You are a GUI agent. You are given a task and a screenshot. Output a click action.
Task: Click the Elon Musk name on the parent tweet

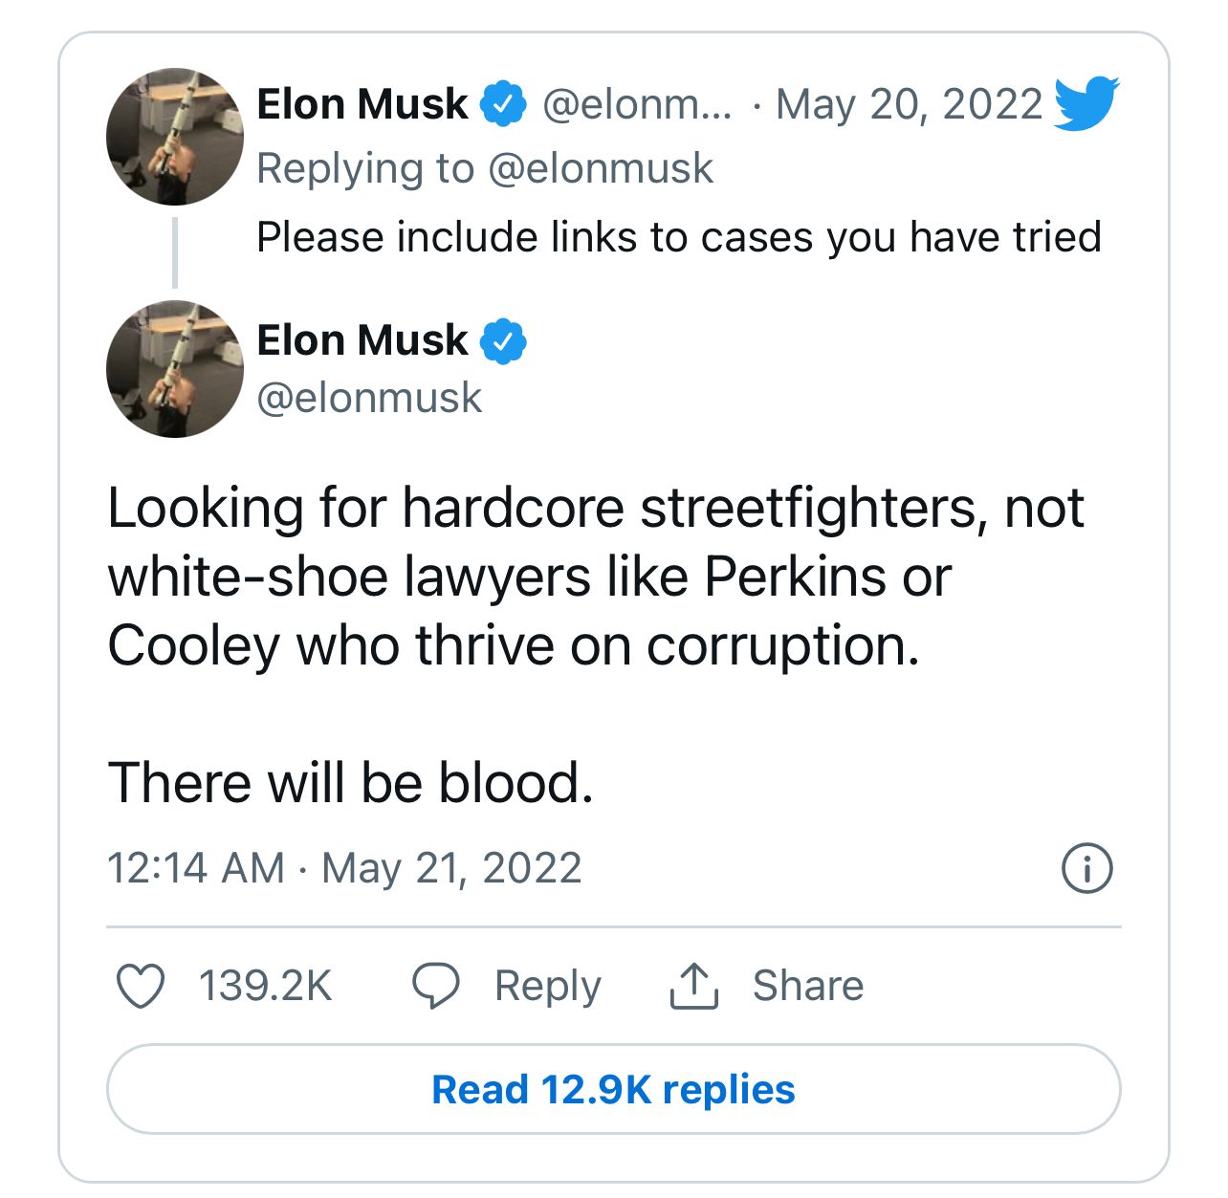coord(362,104)
